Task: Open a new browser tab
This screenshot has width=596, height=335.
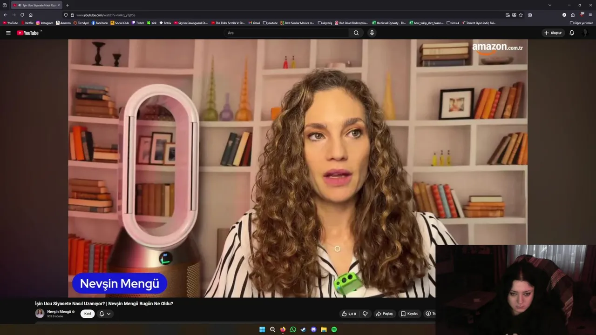Action: point(67,5)
